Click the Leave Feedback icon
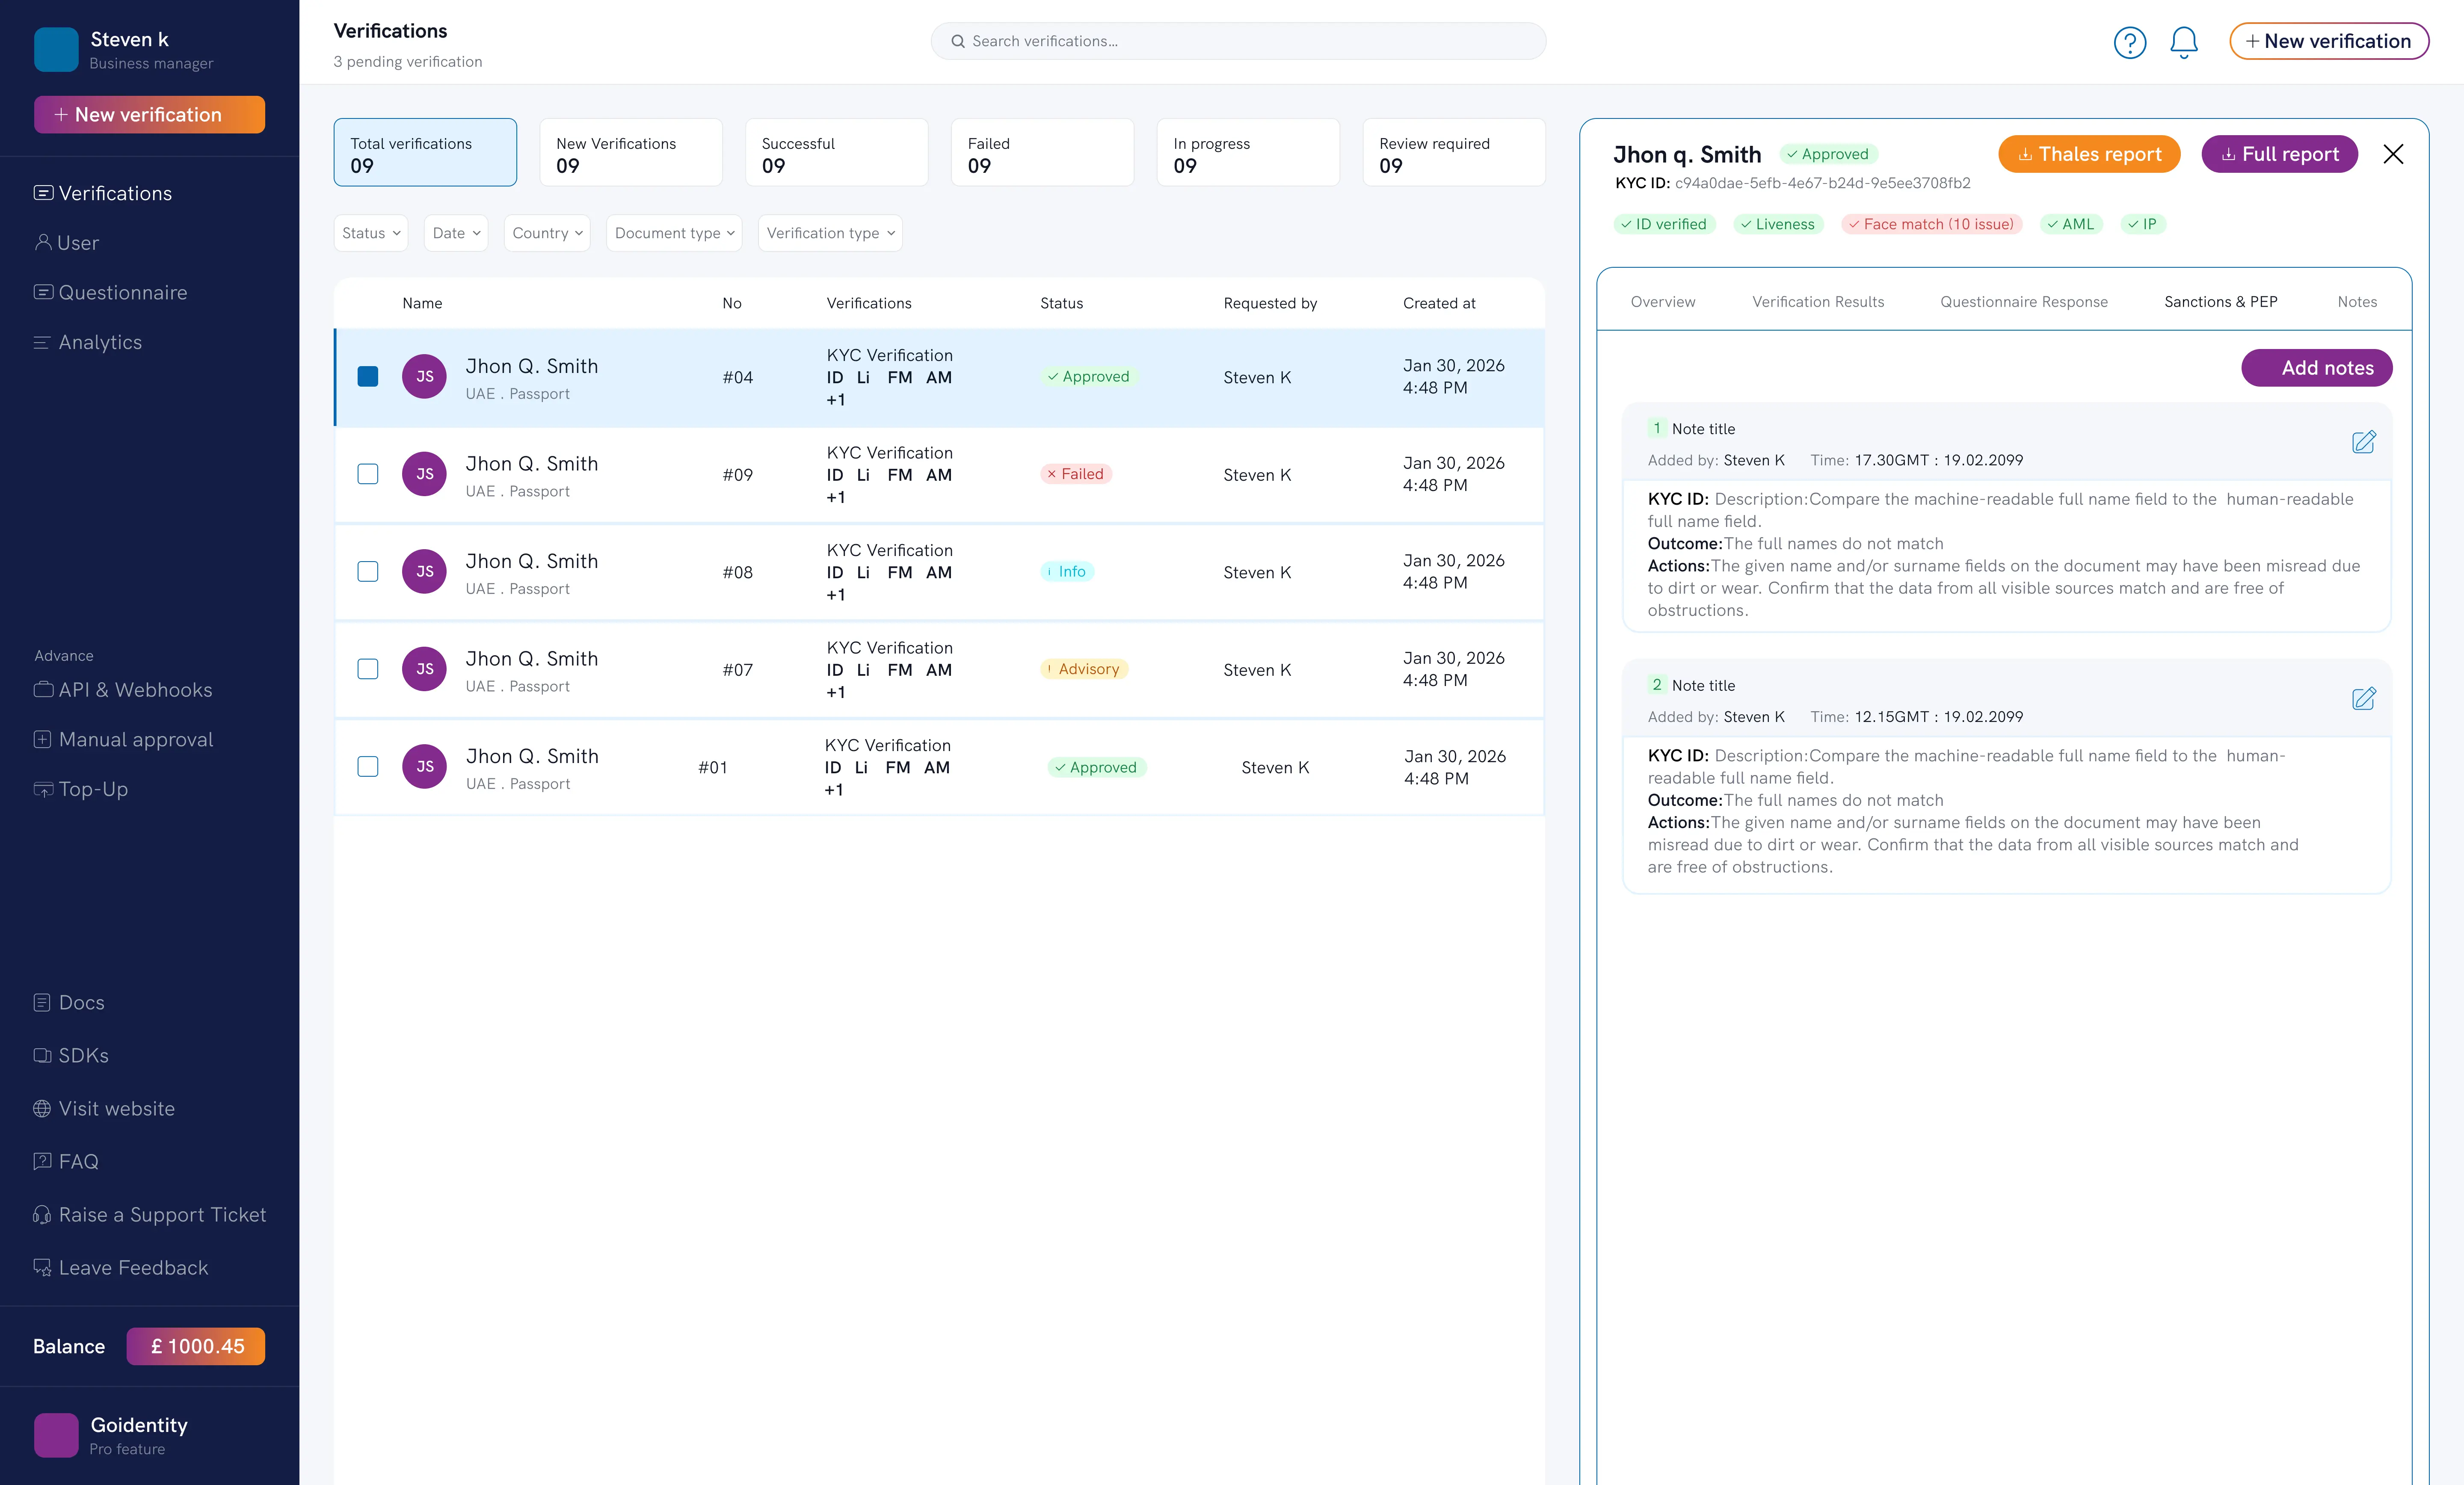The height and width of the screenshot is (1485, 2464). click(42, 1268)
